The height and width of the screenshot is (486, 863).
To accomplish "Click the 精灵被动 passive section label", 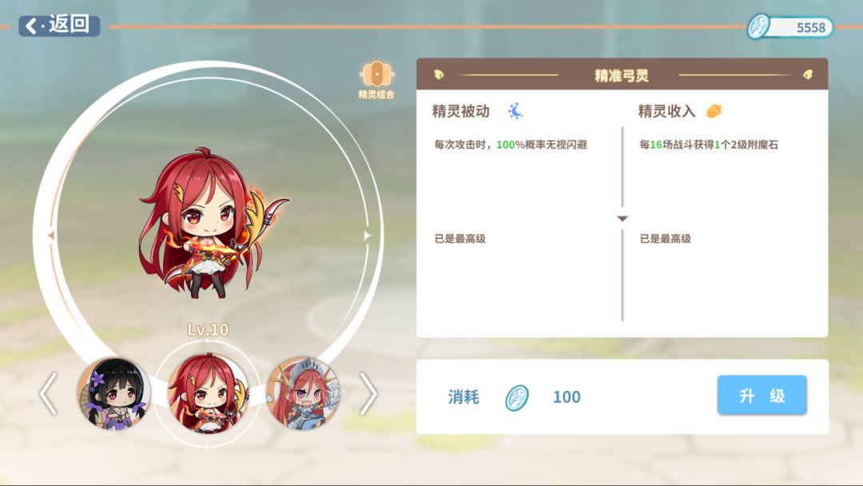I will (461, 111).
